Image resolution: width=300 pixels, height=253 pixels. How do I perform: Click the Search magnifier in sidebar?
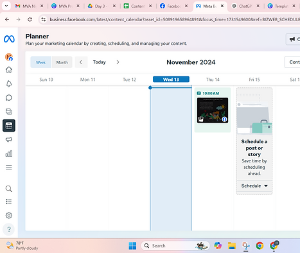(9, 189)
